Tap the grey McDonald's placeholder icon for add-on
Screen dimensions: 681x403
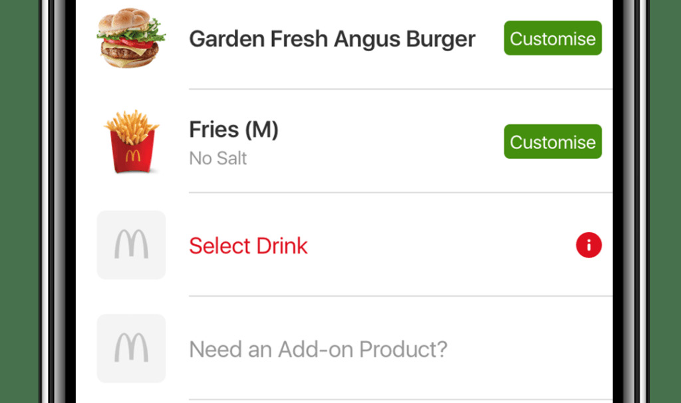click(x=131, y=348)
